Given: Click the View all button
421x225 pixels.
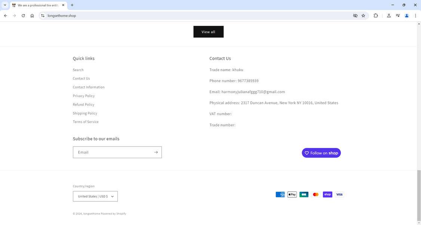Looking at the screenshot, I should point(208,32).
